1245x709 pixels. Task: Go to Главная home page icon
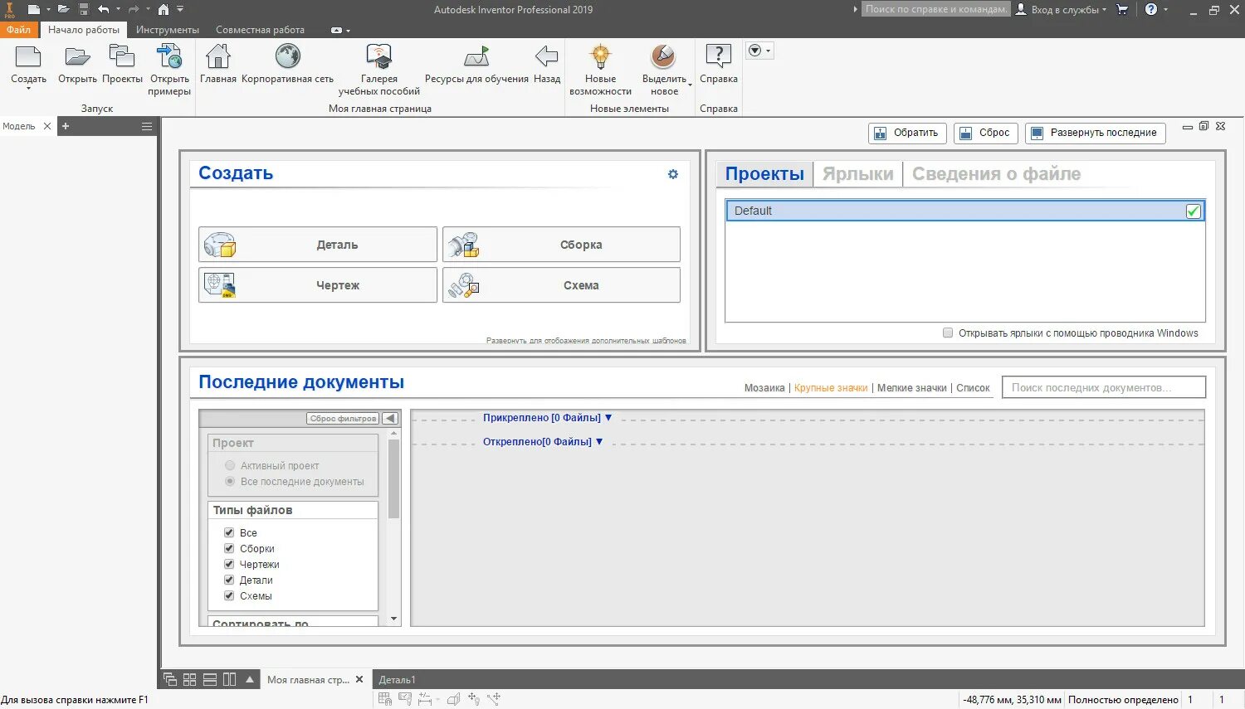[218, 57]
